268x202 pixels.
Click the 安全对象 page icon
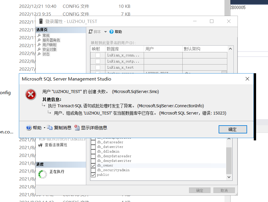39,49
